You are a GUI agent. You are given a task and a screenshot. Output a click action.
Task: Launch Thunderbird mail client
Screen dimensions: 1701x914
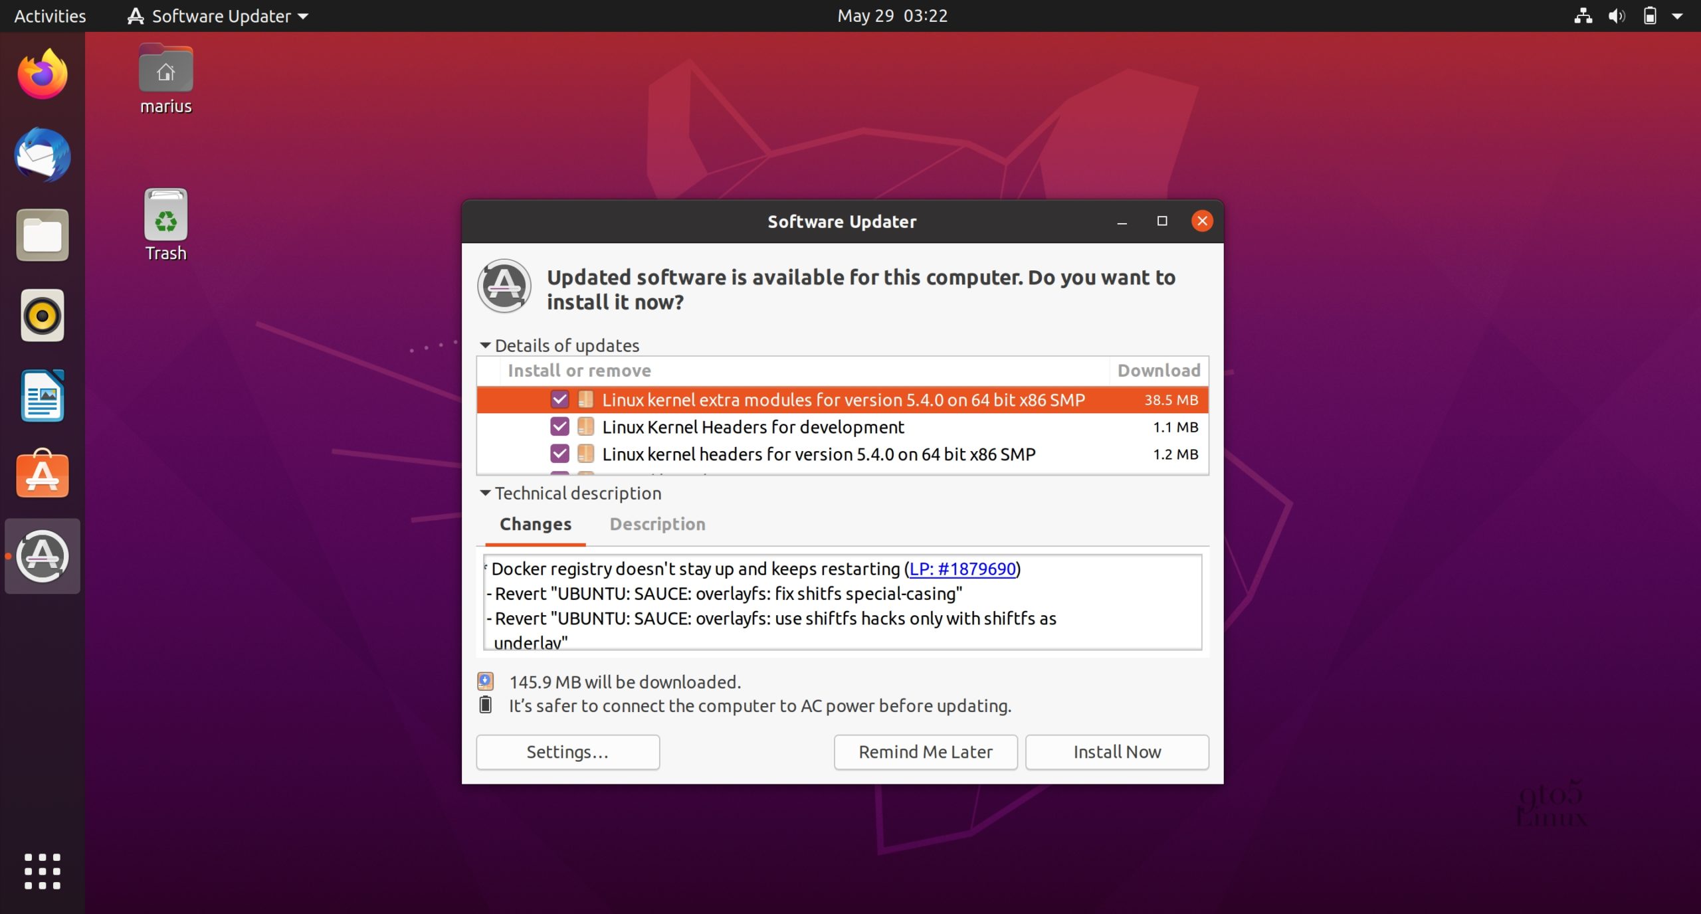(x=41, y=154)
